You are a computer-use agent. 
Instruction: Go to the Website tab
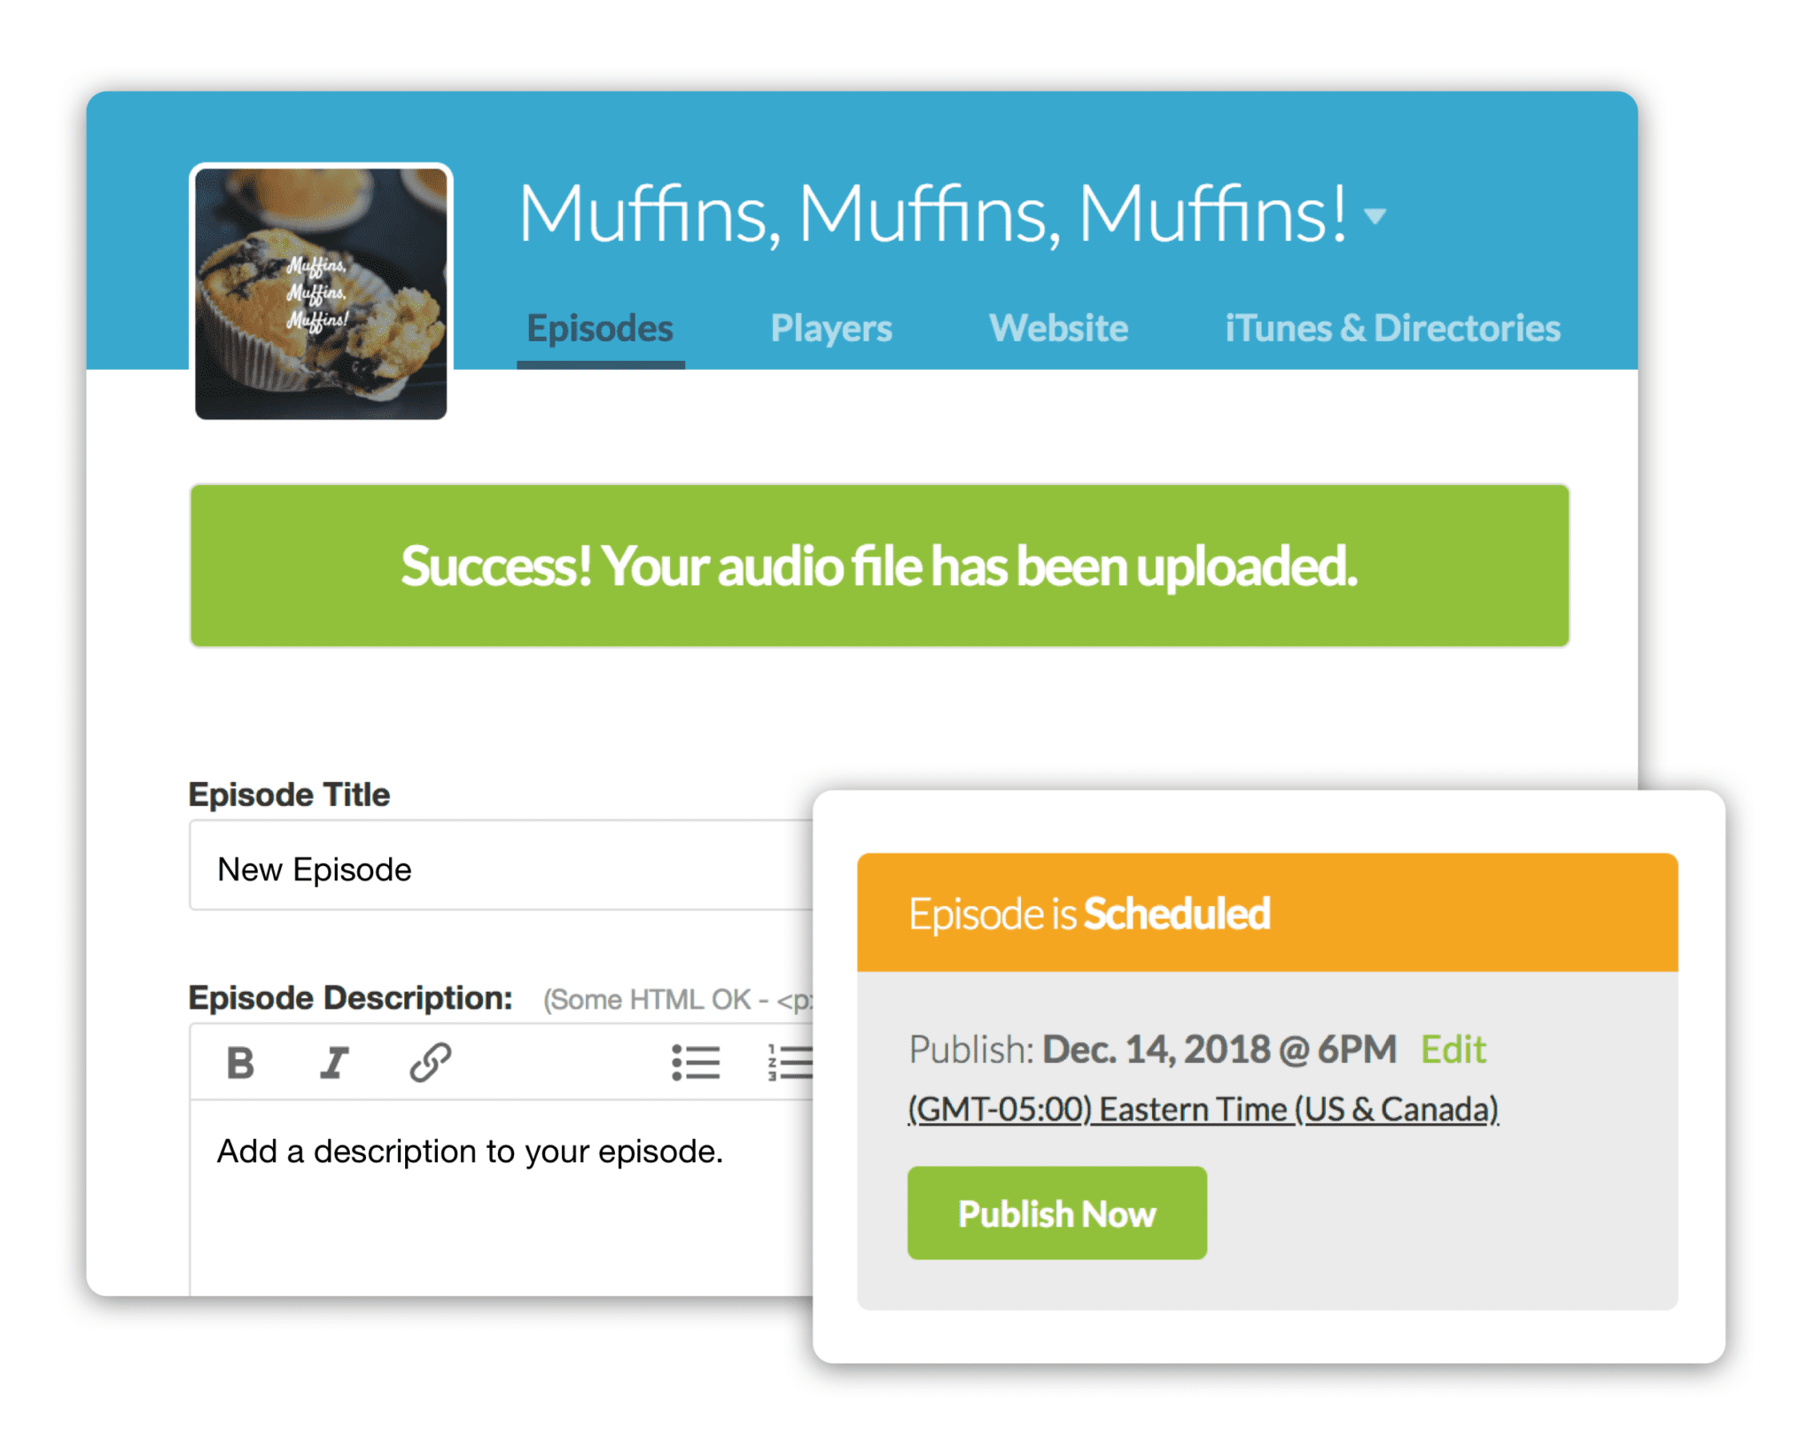click(x=1059, y=327)
